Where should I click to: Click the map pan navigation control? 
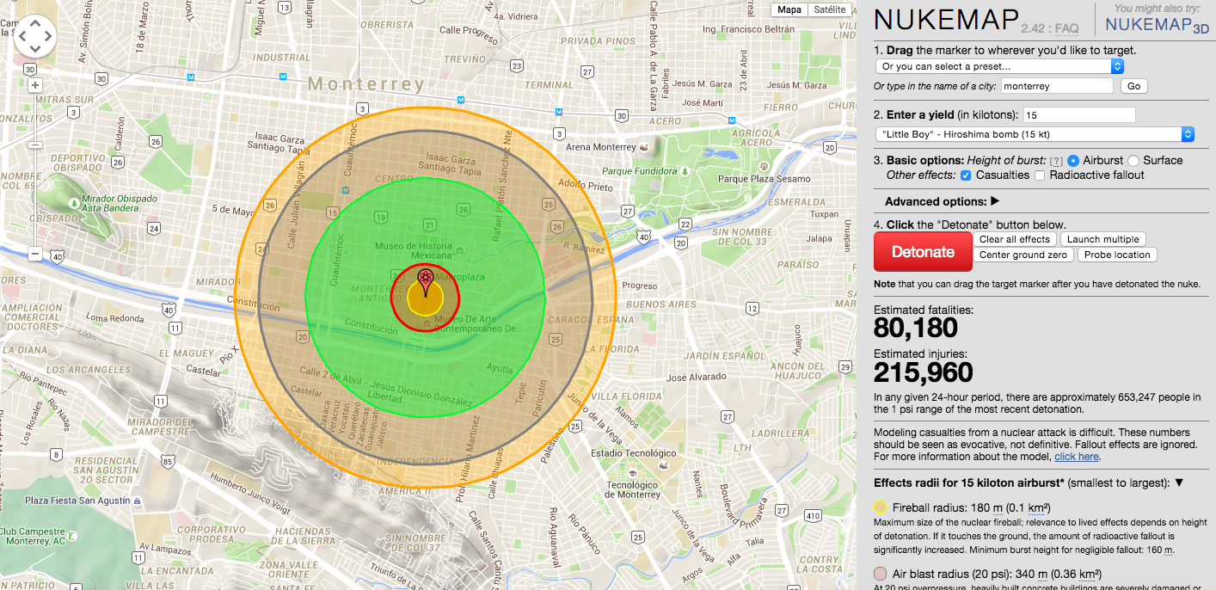[x=35, y=36]
